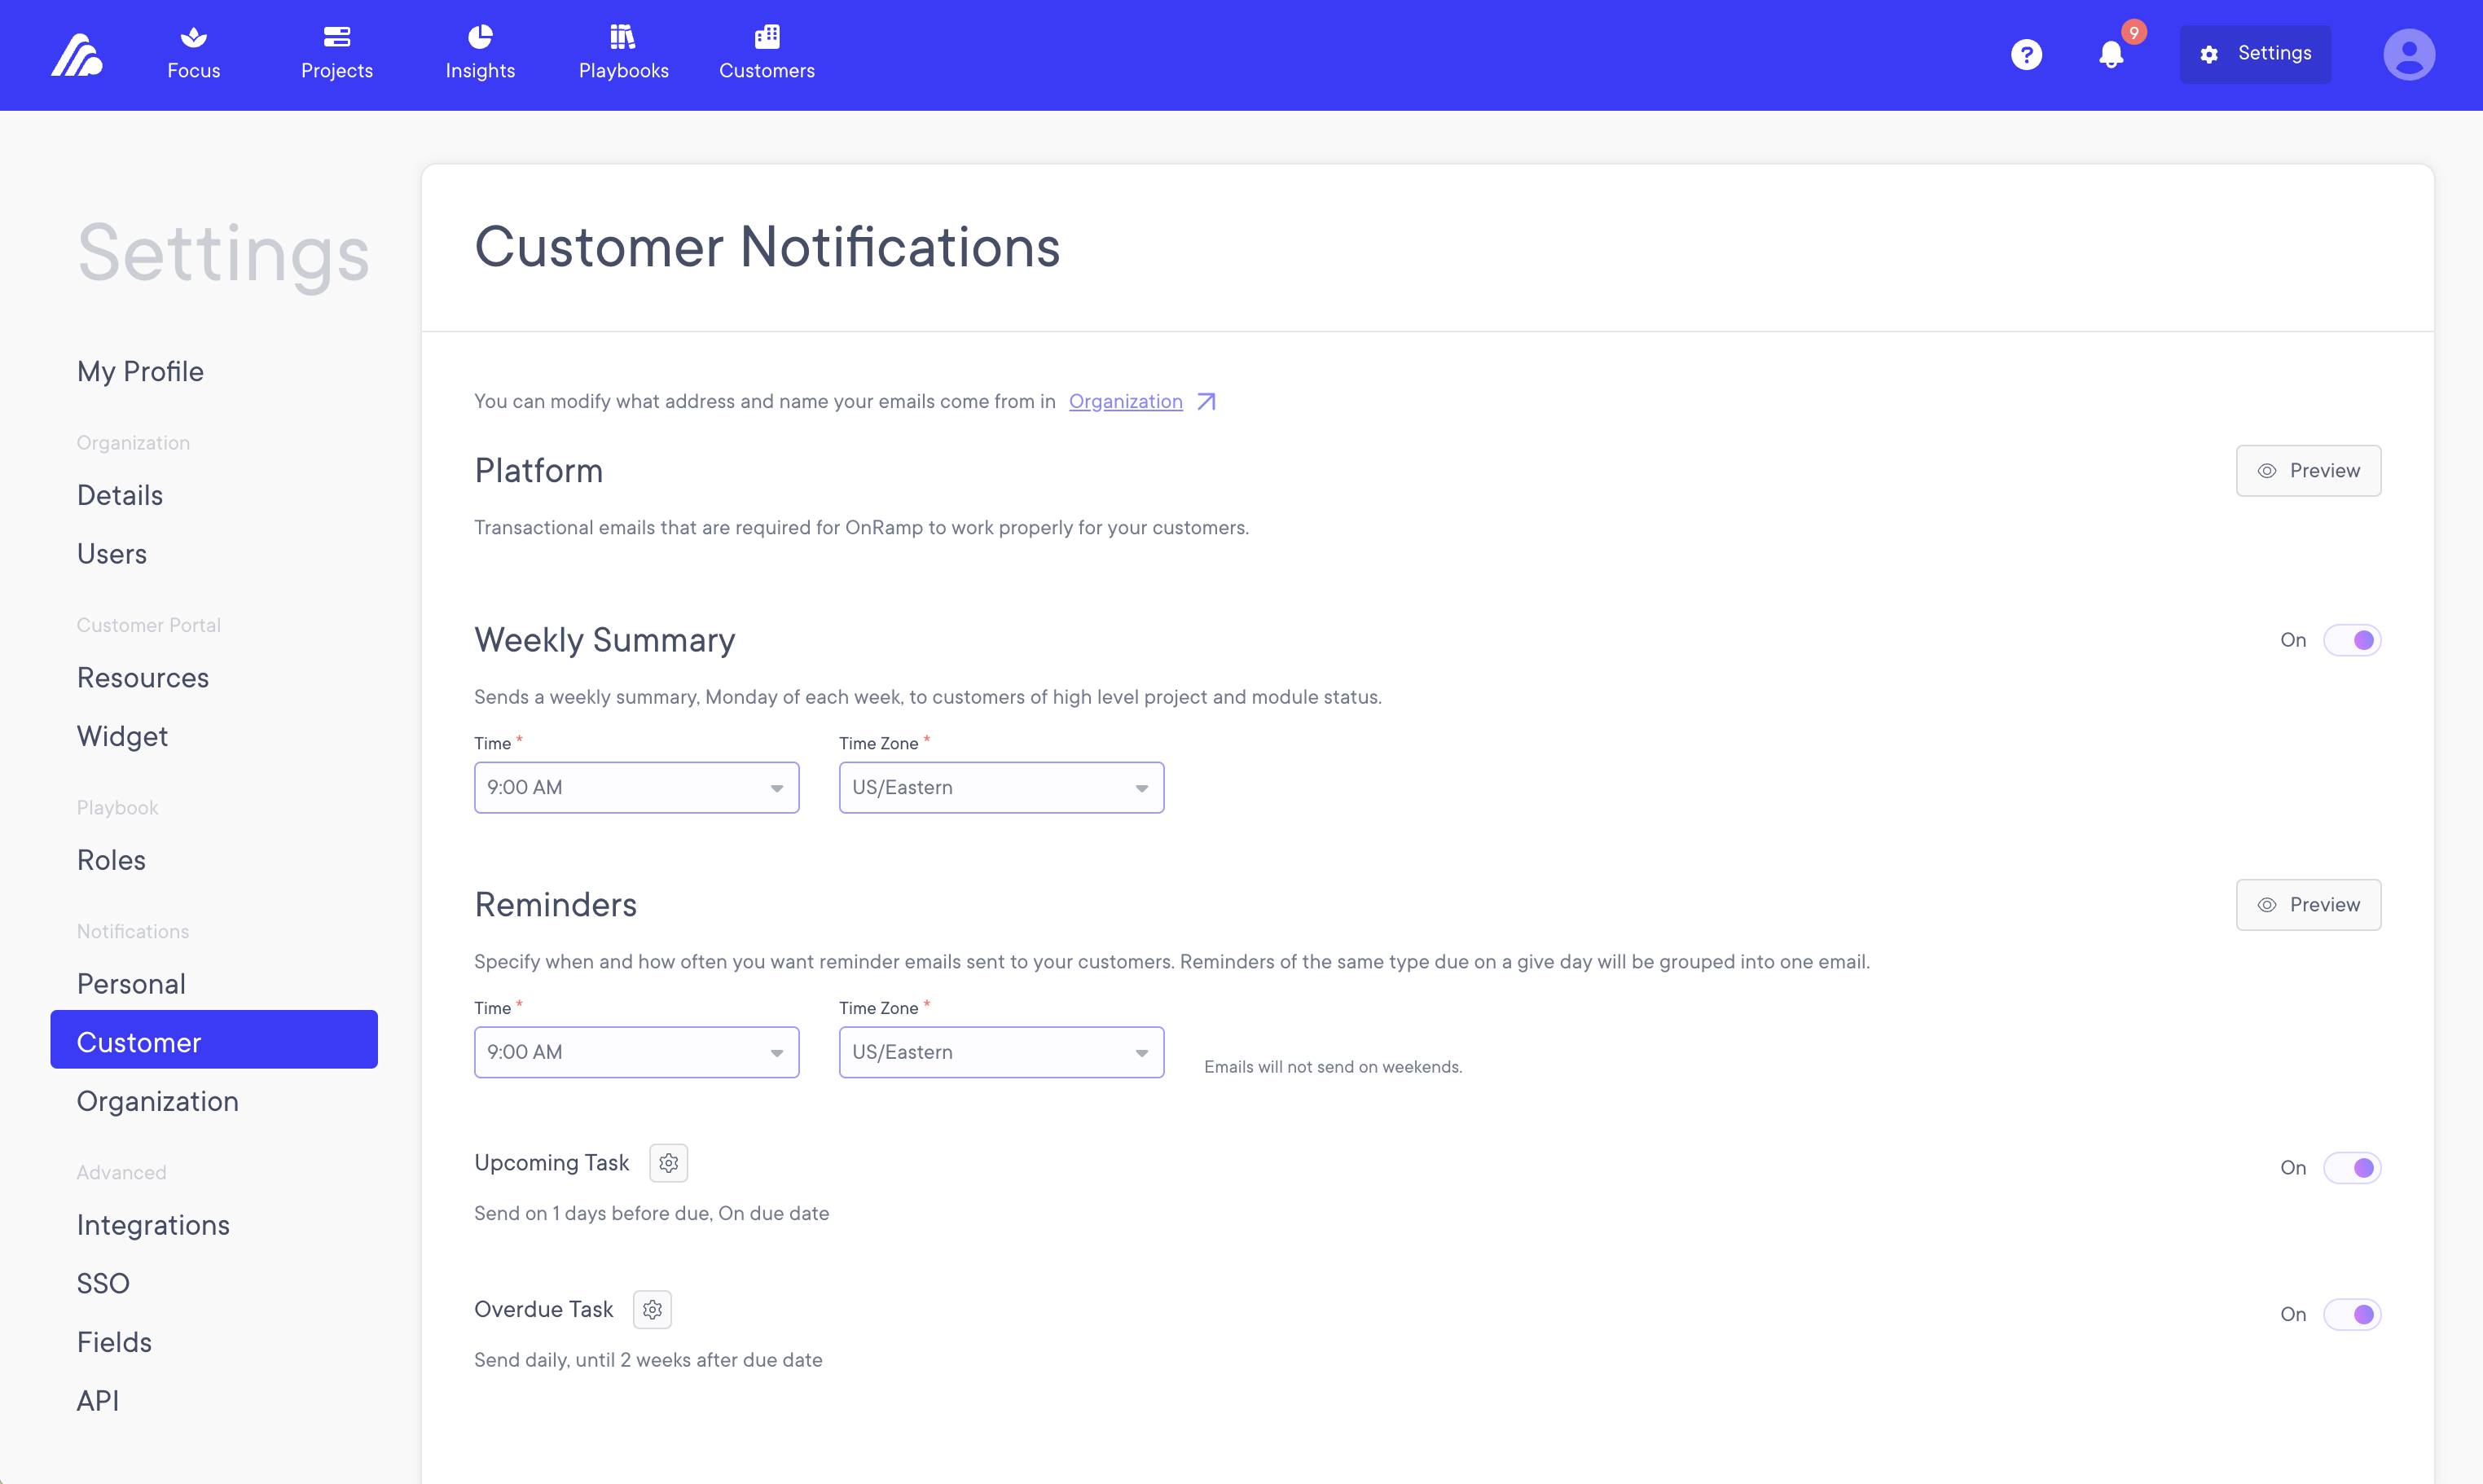Viewport: 2483px width, 1484px height.
Task: Click the notifications bell icon
Action: coord(2112,53)
